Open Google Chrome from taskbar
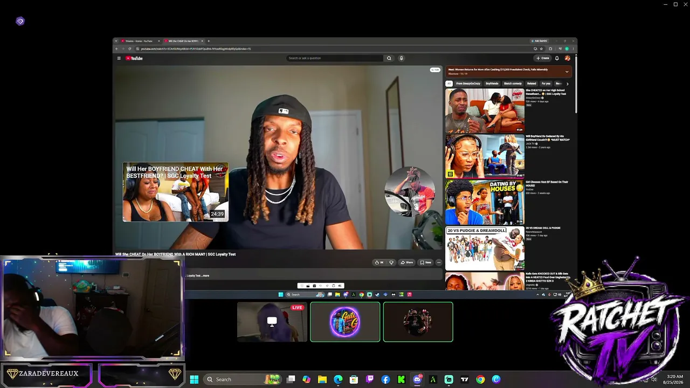 (480, 379)
